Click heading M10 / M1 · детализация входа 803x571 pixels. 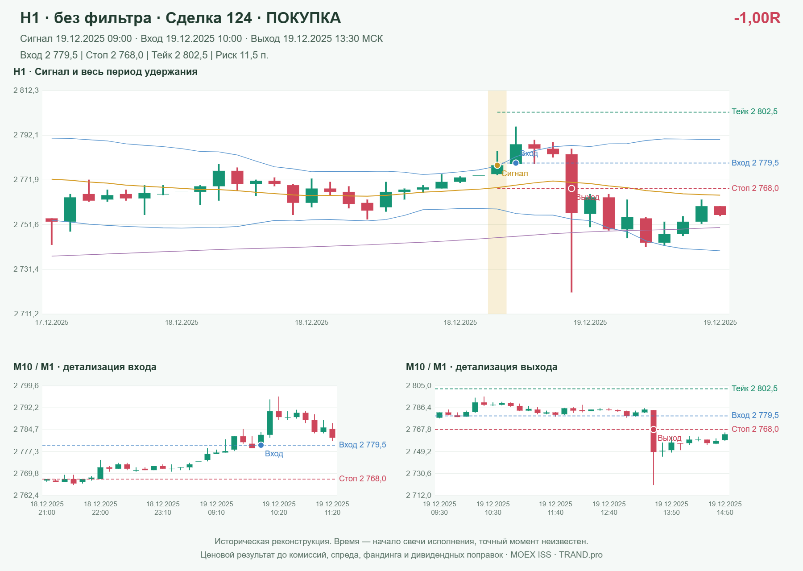point(85,367)
